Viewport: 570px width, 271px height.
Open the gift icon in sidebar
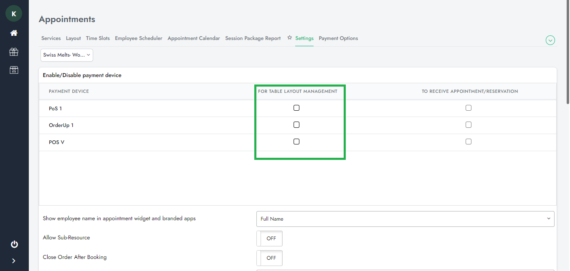14,52
